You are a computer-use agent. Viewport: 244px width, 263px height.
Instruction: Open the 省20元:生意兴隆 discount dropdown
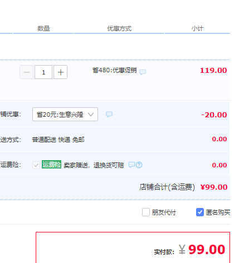(x=65, y=115)
